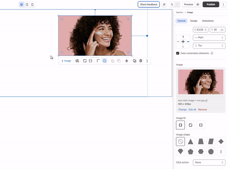Uncheck Auto constraints elements checkbox
Screen dimensions: 228x169
click(x=178, y=53)
